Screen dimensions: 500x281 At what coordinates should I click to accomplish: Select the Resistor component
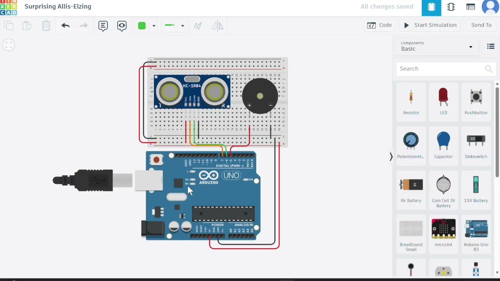(411, 101)
